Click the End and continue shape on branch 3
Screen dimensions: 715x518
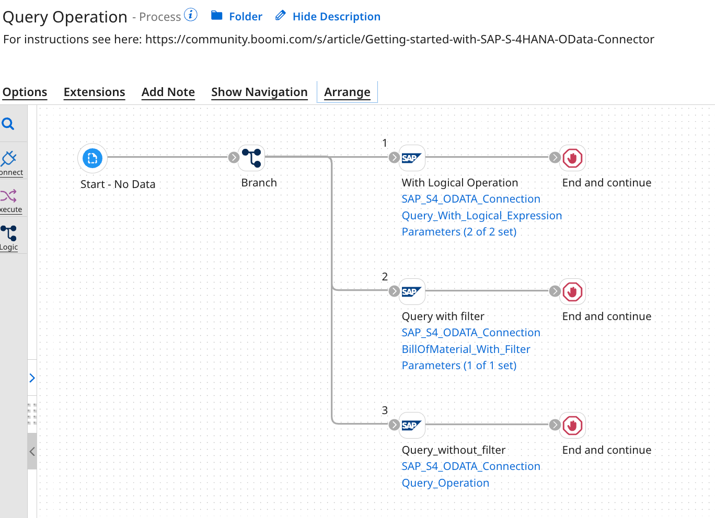[572, 425]
